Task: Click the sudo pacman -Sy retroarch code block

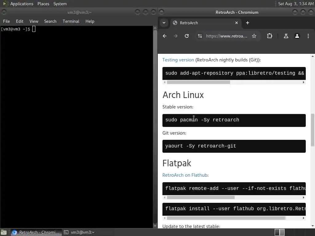Action: (234, 120)
